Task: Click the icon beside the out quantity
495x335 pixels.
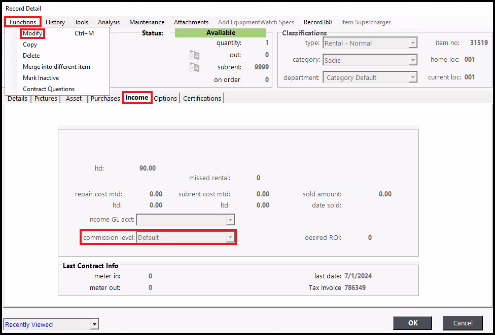Action: tap(194, 55)
